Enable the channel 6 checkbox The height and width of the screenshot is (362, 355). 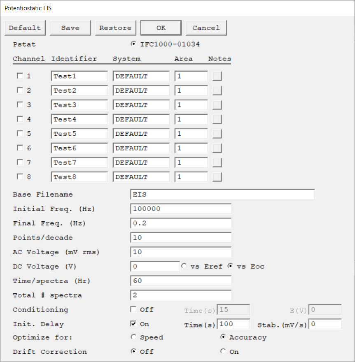[20, 148]
